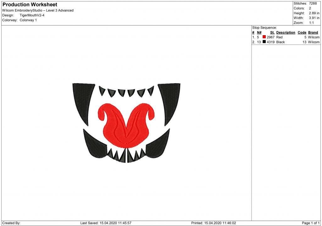
Task: Click the Colorway 1 label
Action: pos(28,20)
